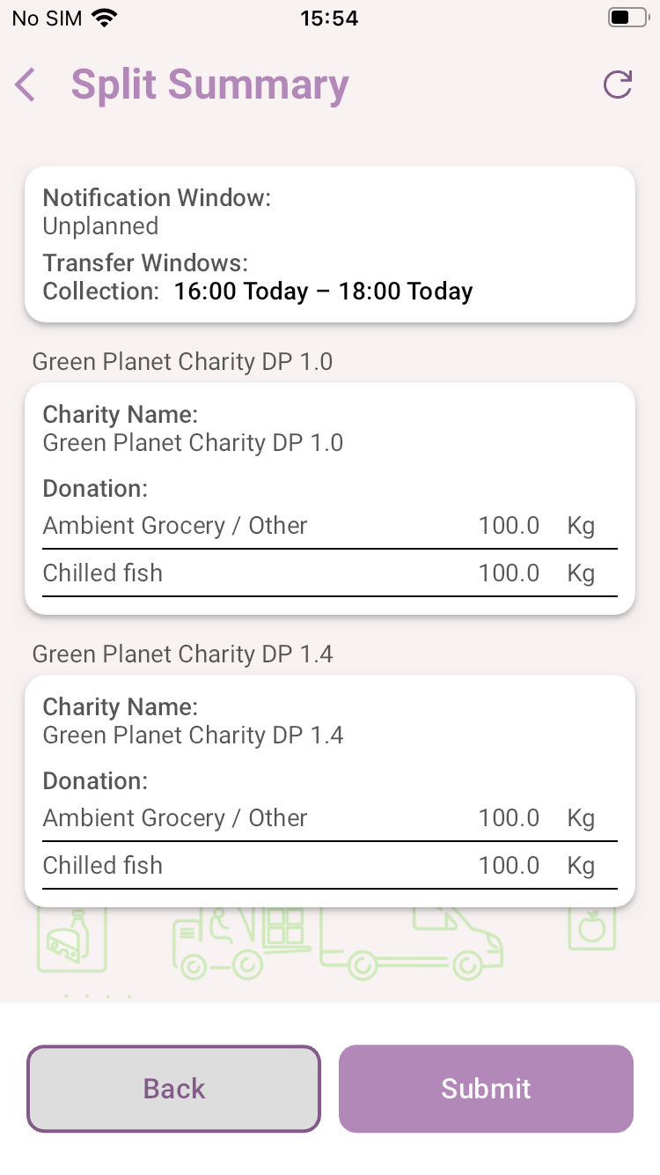Image resolution: width=660 pixels, height=1175 pixels.
Task: Tap the battery status icon
Action: [x=627, y=18]
